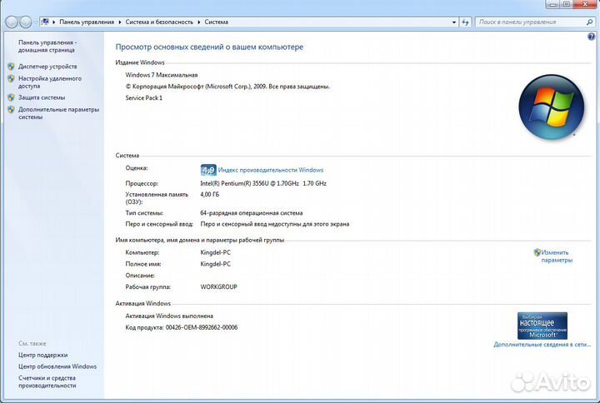
Task: Open Индекс производительности Windows link
Action: [270, 170]
